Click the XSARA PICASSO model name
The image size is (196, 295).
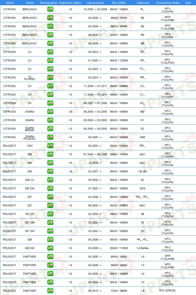pyautogui.click(x=30, y=137)
